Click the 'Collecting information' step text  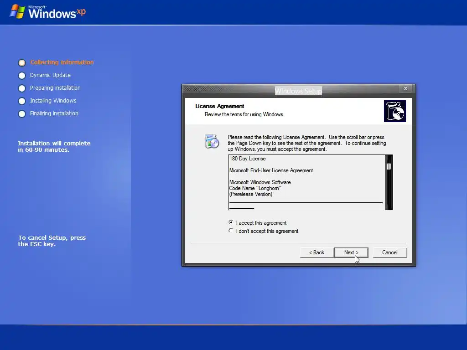coord(62,62)
